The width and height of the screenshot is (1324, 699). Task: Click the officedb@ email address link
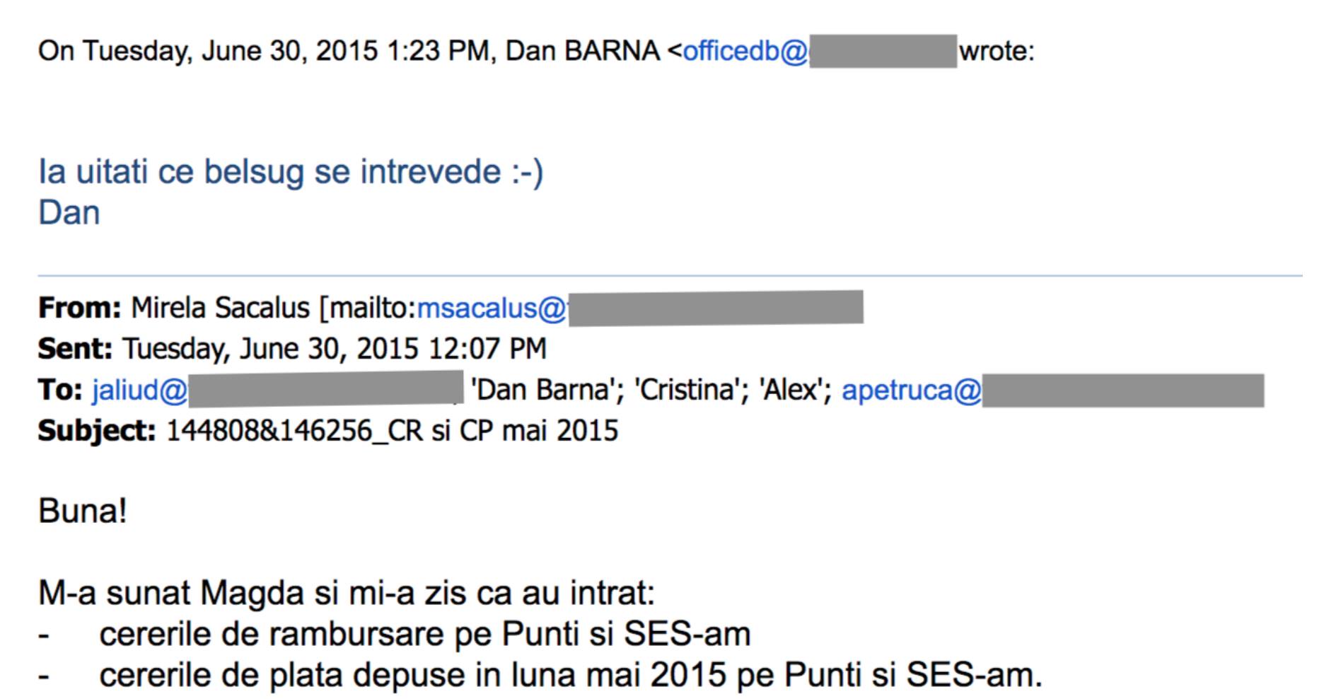(x=744, y=51)
